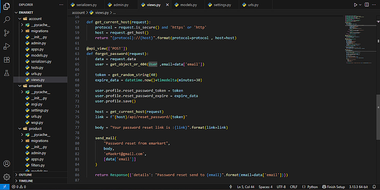380x190 pixels.
Task: Open the Extensions view
Action: coord(6,60)
